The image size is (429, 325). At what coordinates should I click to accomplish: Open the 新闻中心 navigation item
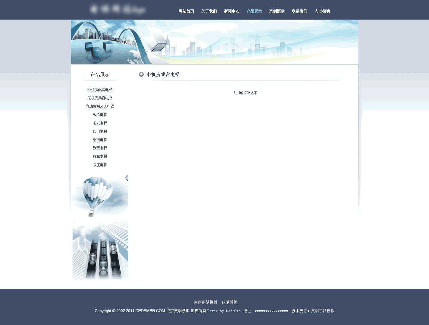coord(231,11)
